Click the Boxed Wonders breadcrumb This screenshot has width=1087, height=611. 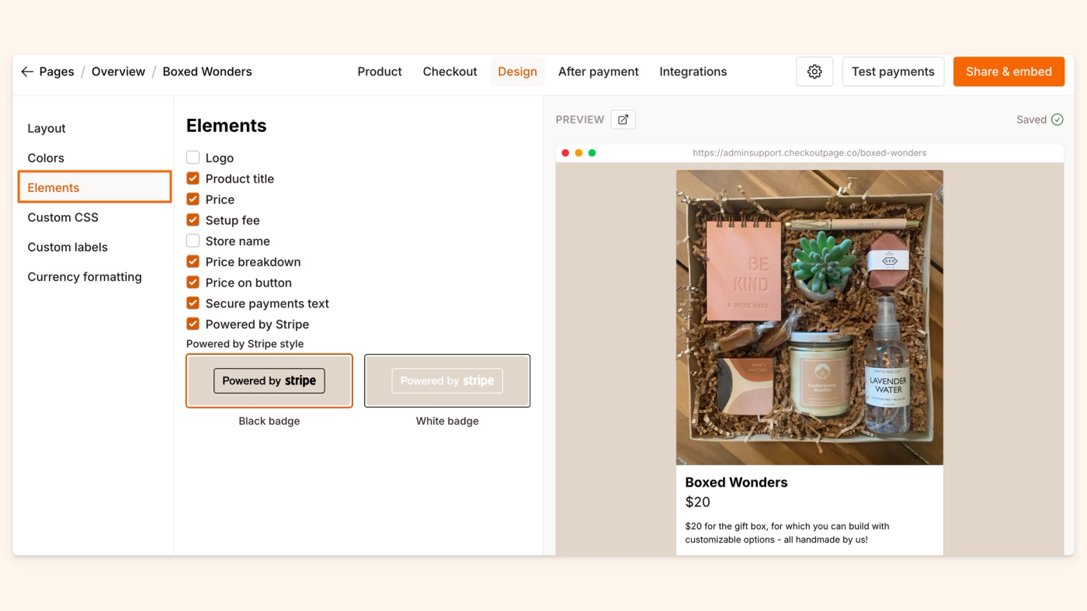click(207, 71)
